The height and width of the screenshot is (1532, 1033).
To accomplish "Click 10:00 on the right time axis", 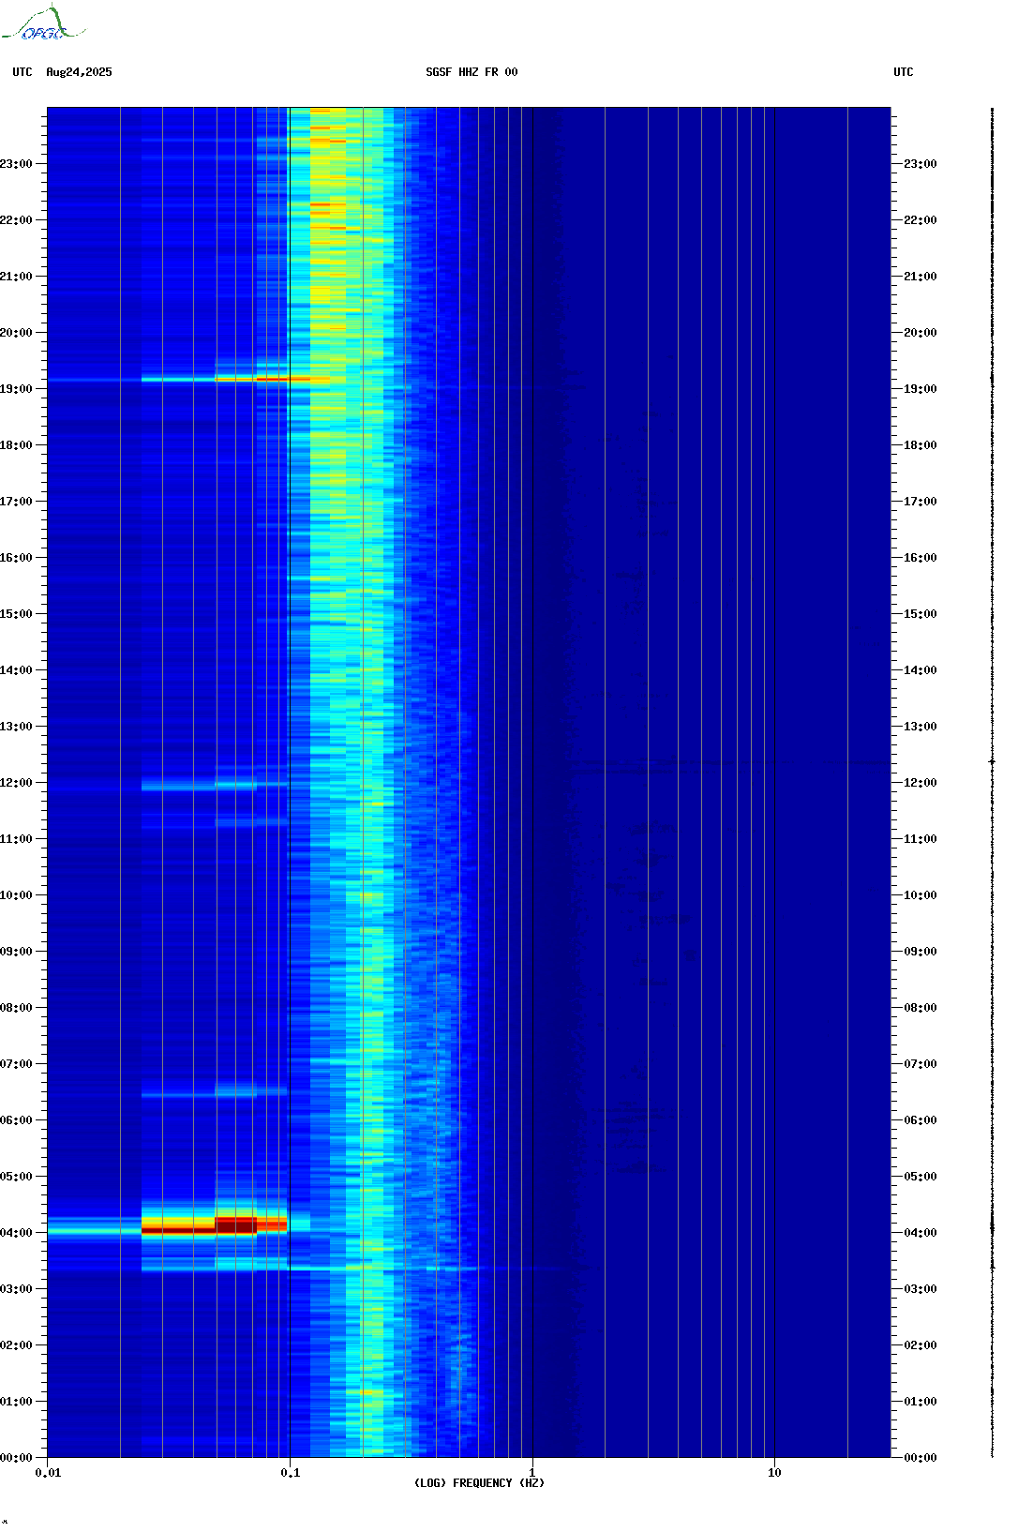I will [x=921, y=895].
